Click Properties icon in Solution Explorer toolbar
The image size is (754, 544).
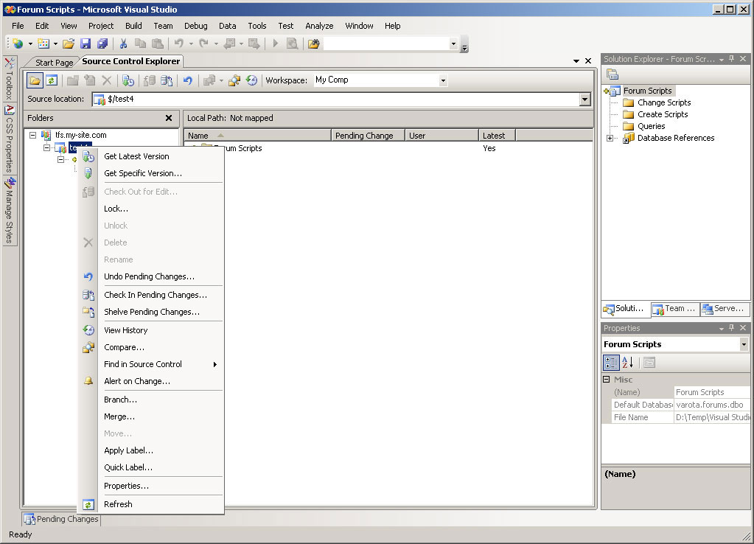pyautogui.click(x=612, y=74)
